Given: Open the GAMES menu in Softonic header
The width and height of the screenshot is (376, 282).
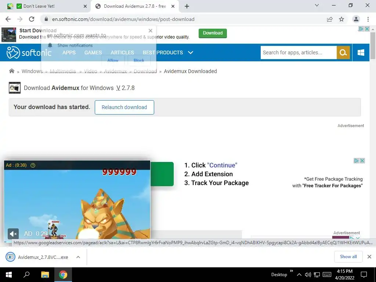Looking at the screenshot, I should 93,53.
